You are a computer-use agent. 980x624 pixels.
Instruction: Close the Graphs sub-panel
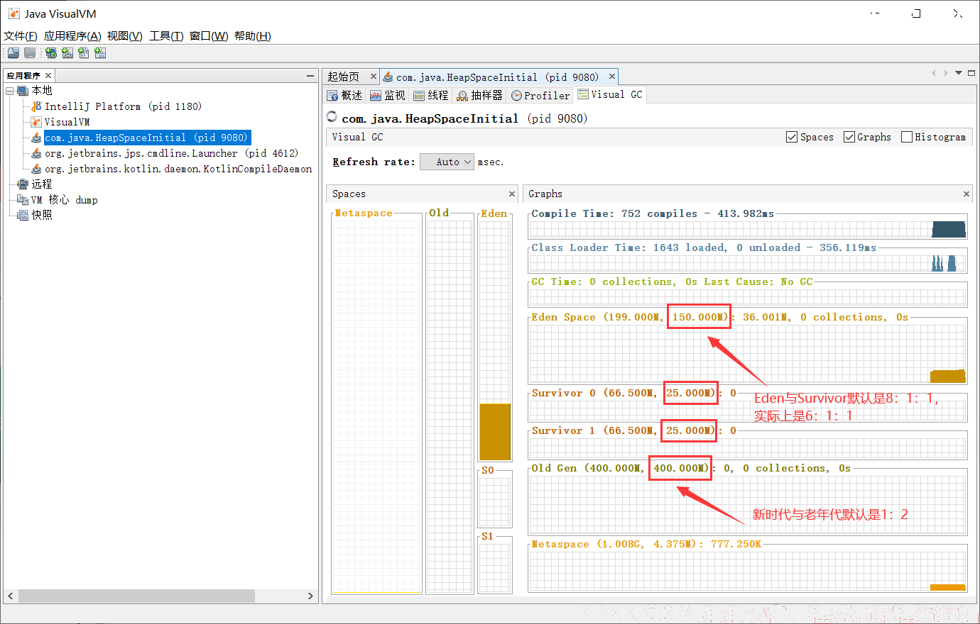967,194
